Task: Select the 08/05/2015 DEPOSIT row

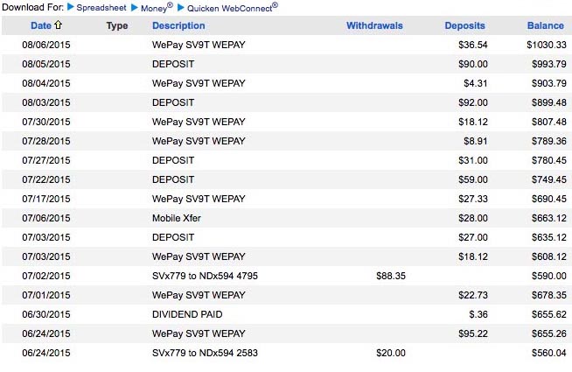Action: coord(286,64)
